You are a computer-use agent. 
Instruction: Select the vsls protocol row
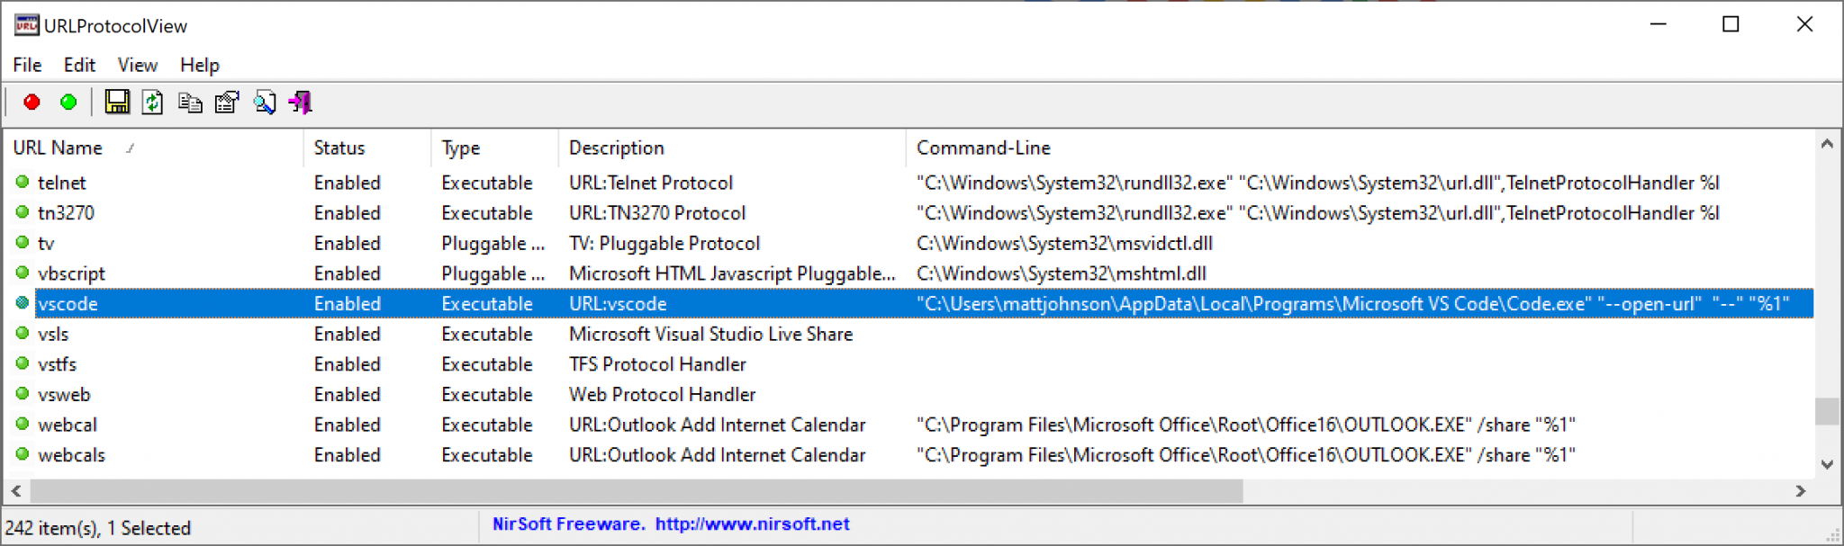(x=54, y=334)
